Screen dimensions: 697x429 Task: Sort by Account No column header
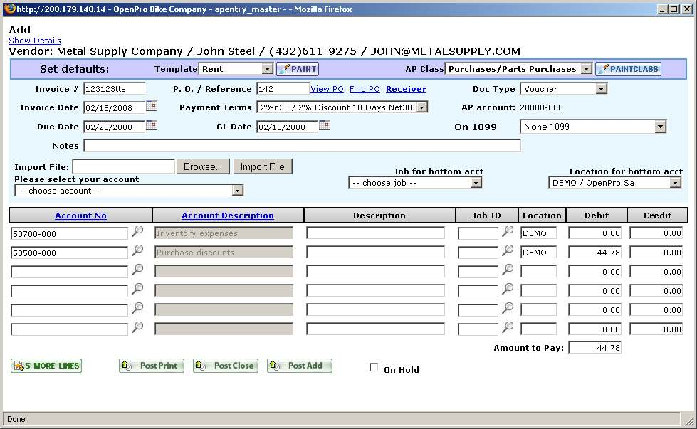click(80, 216)
